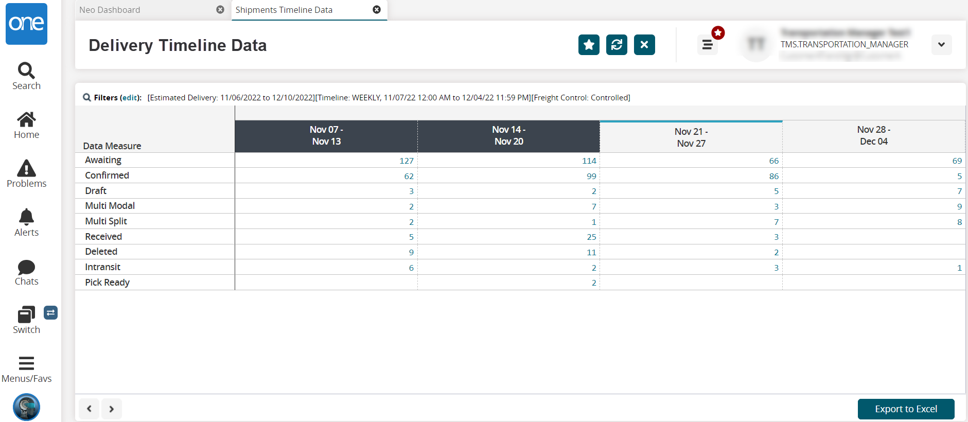
Task: Open the Alerts bell icon
Action: pyautogui.click(x=26, y=223)
